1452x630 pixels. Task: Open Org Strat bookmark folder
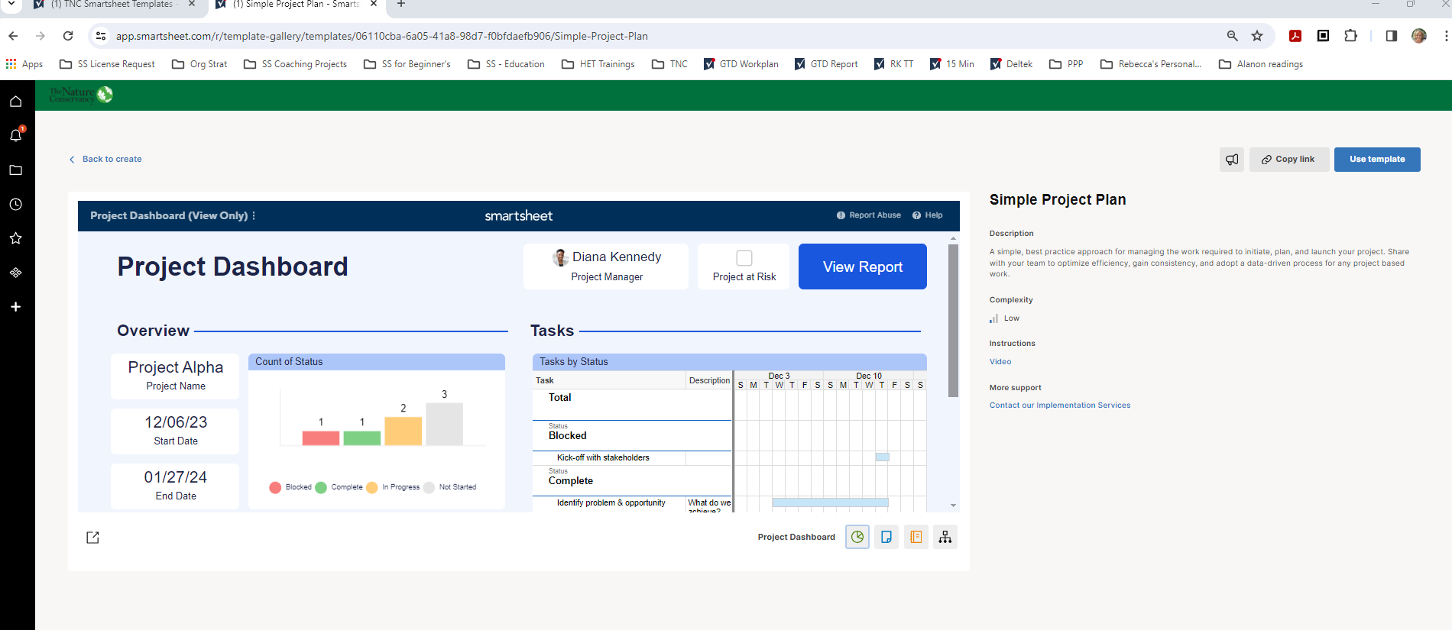[199, 64]
